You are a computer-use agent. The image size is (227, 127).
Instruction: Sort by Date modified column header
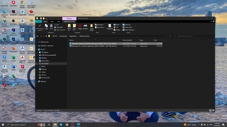tap(131, 40)
